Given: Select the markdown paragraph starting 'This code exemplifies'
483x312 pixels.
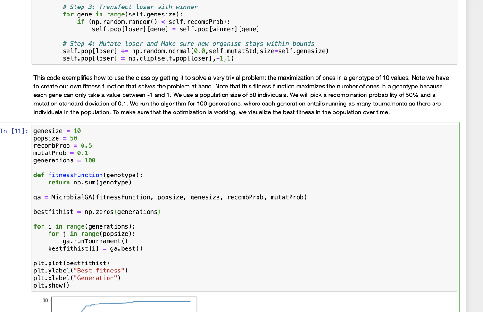Looking at the screenshot, I should [x=241, y=95].
